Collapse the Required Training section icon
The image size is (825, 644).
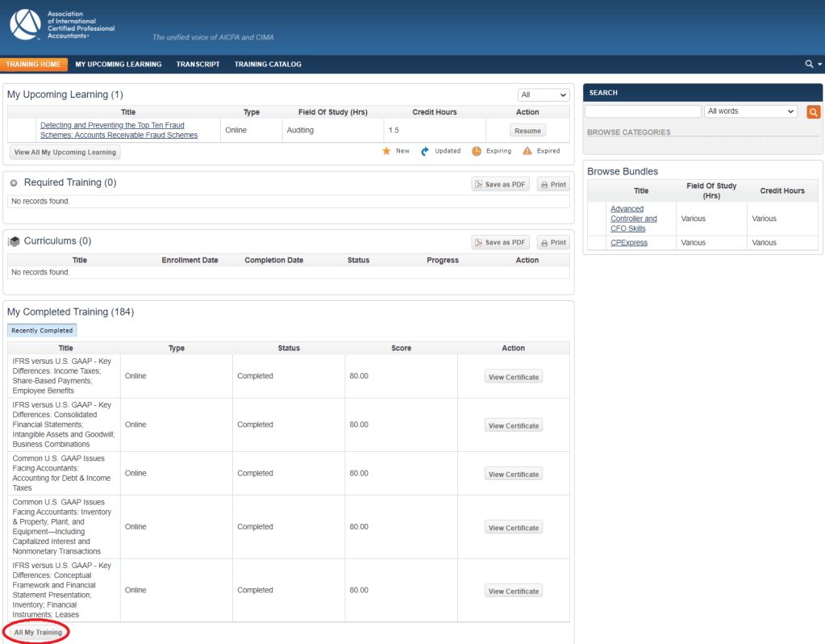click(x=14, y=183)
